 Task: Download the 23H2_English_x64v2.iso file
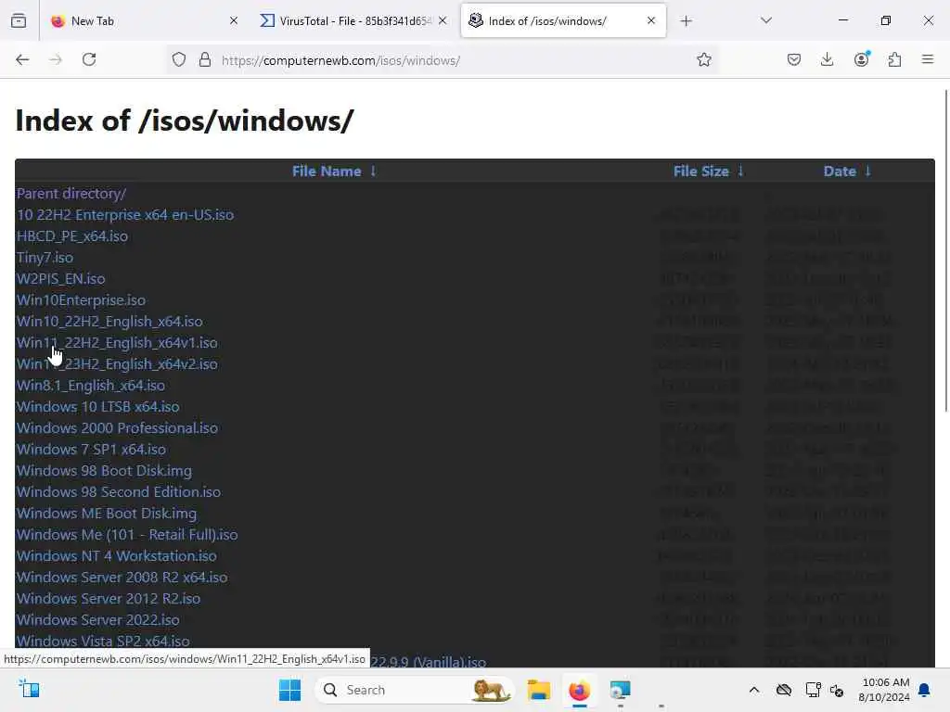click(117, 363)
